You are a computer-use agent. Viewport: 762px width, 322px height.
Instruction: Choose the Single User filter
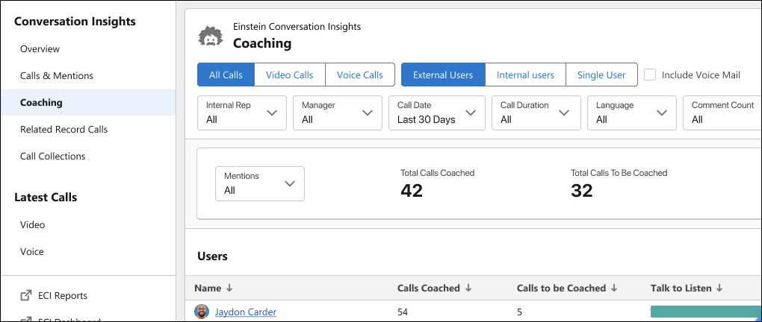point(601,75)
